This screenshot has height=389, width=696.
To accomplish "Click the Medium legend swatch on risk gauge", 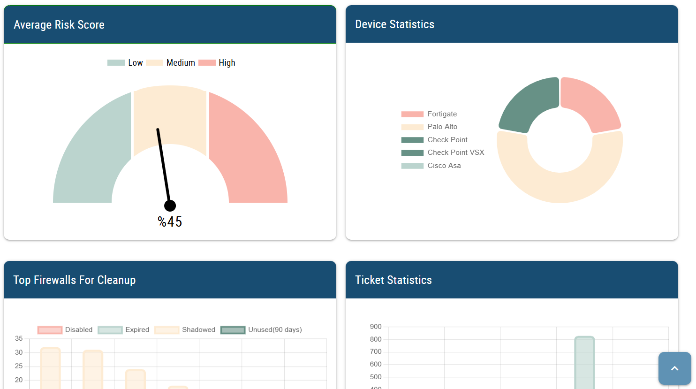I will (155, 62).
